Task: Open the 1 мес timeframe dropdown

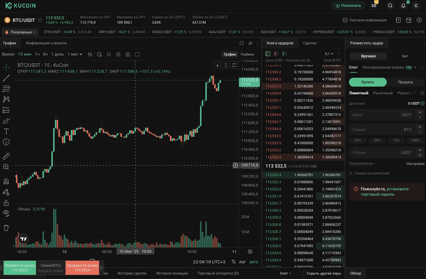Action: click(x=75, y=54)
